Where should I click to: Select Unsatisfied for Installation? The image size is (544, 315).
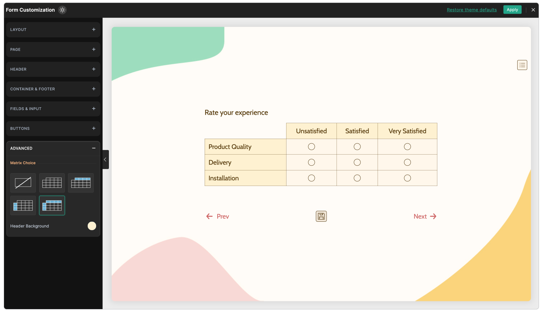coord(311,178)
